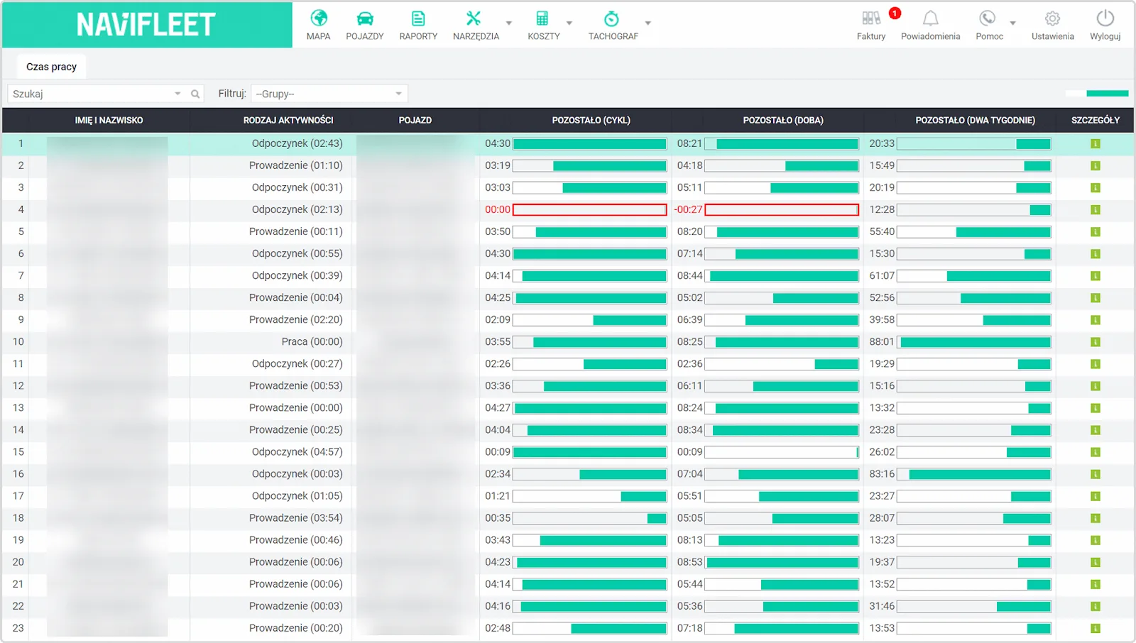
Task: Expand the TACHOGRAF dropdown arrow
Action: (648, 23)
